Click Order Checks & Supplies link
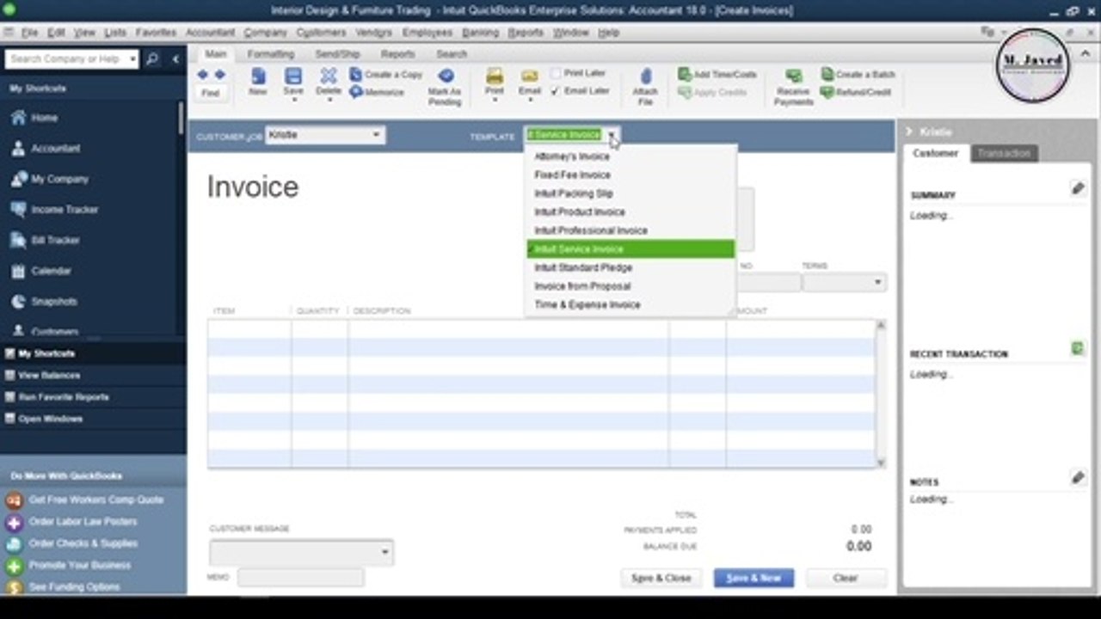Viewport: 1101px width, 619px height. tap(83, 543)
